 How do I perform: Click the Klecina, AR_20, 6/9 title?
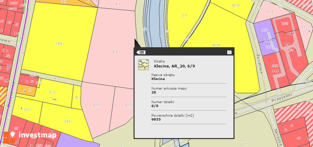pyautogui.click(x=174, y=66)
